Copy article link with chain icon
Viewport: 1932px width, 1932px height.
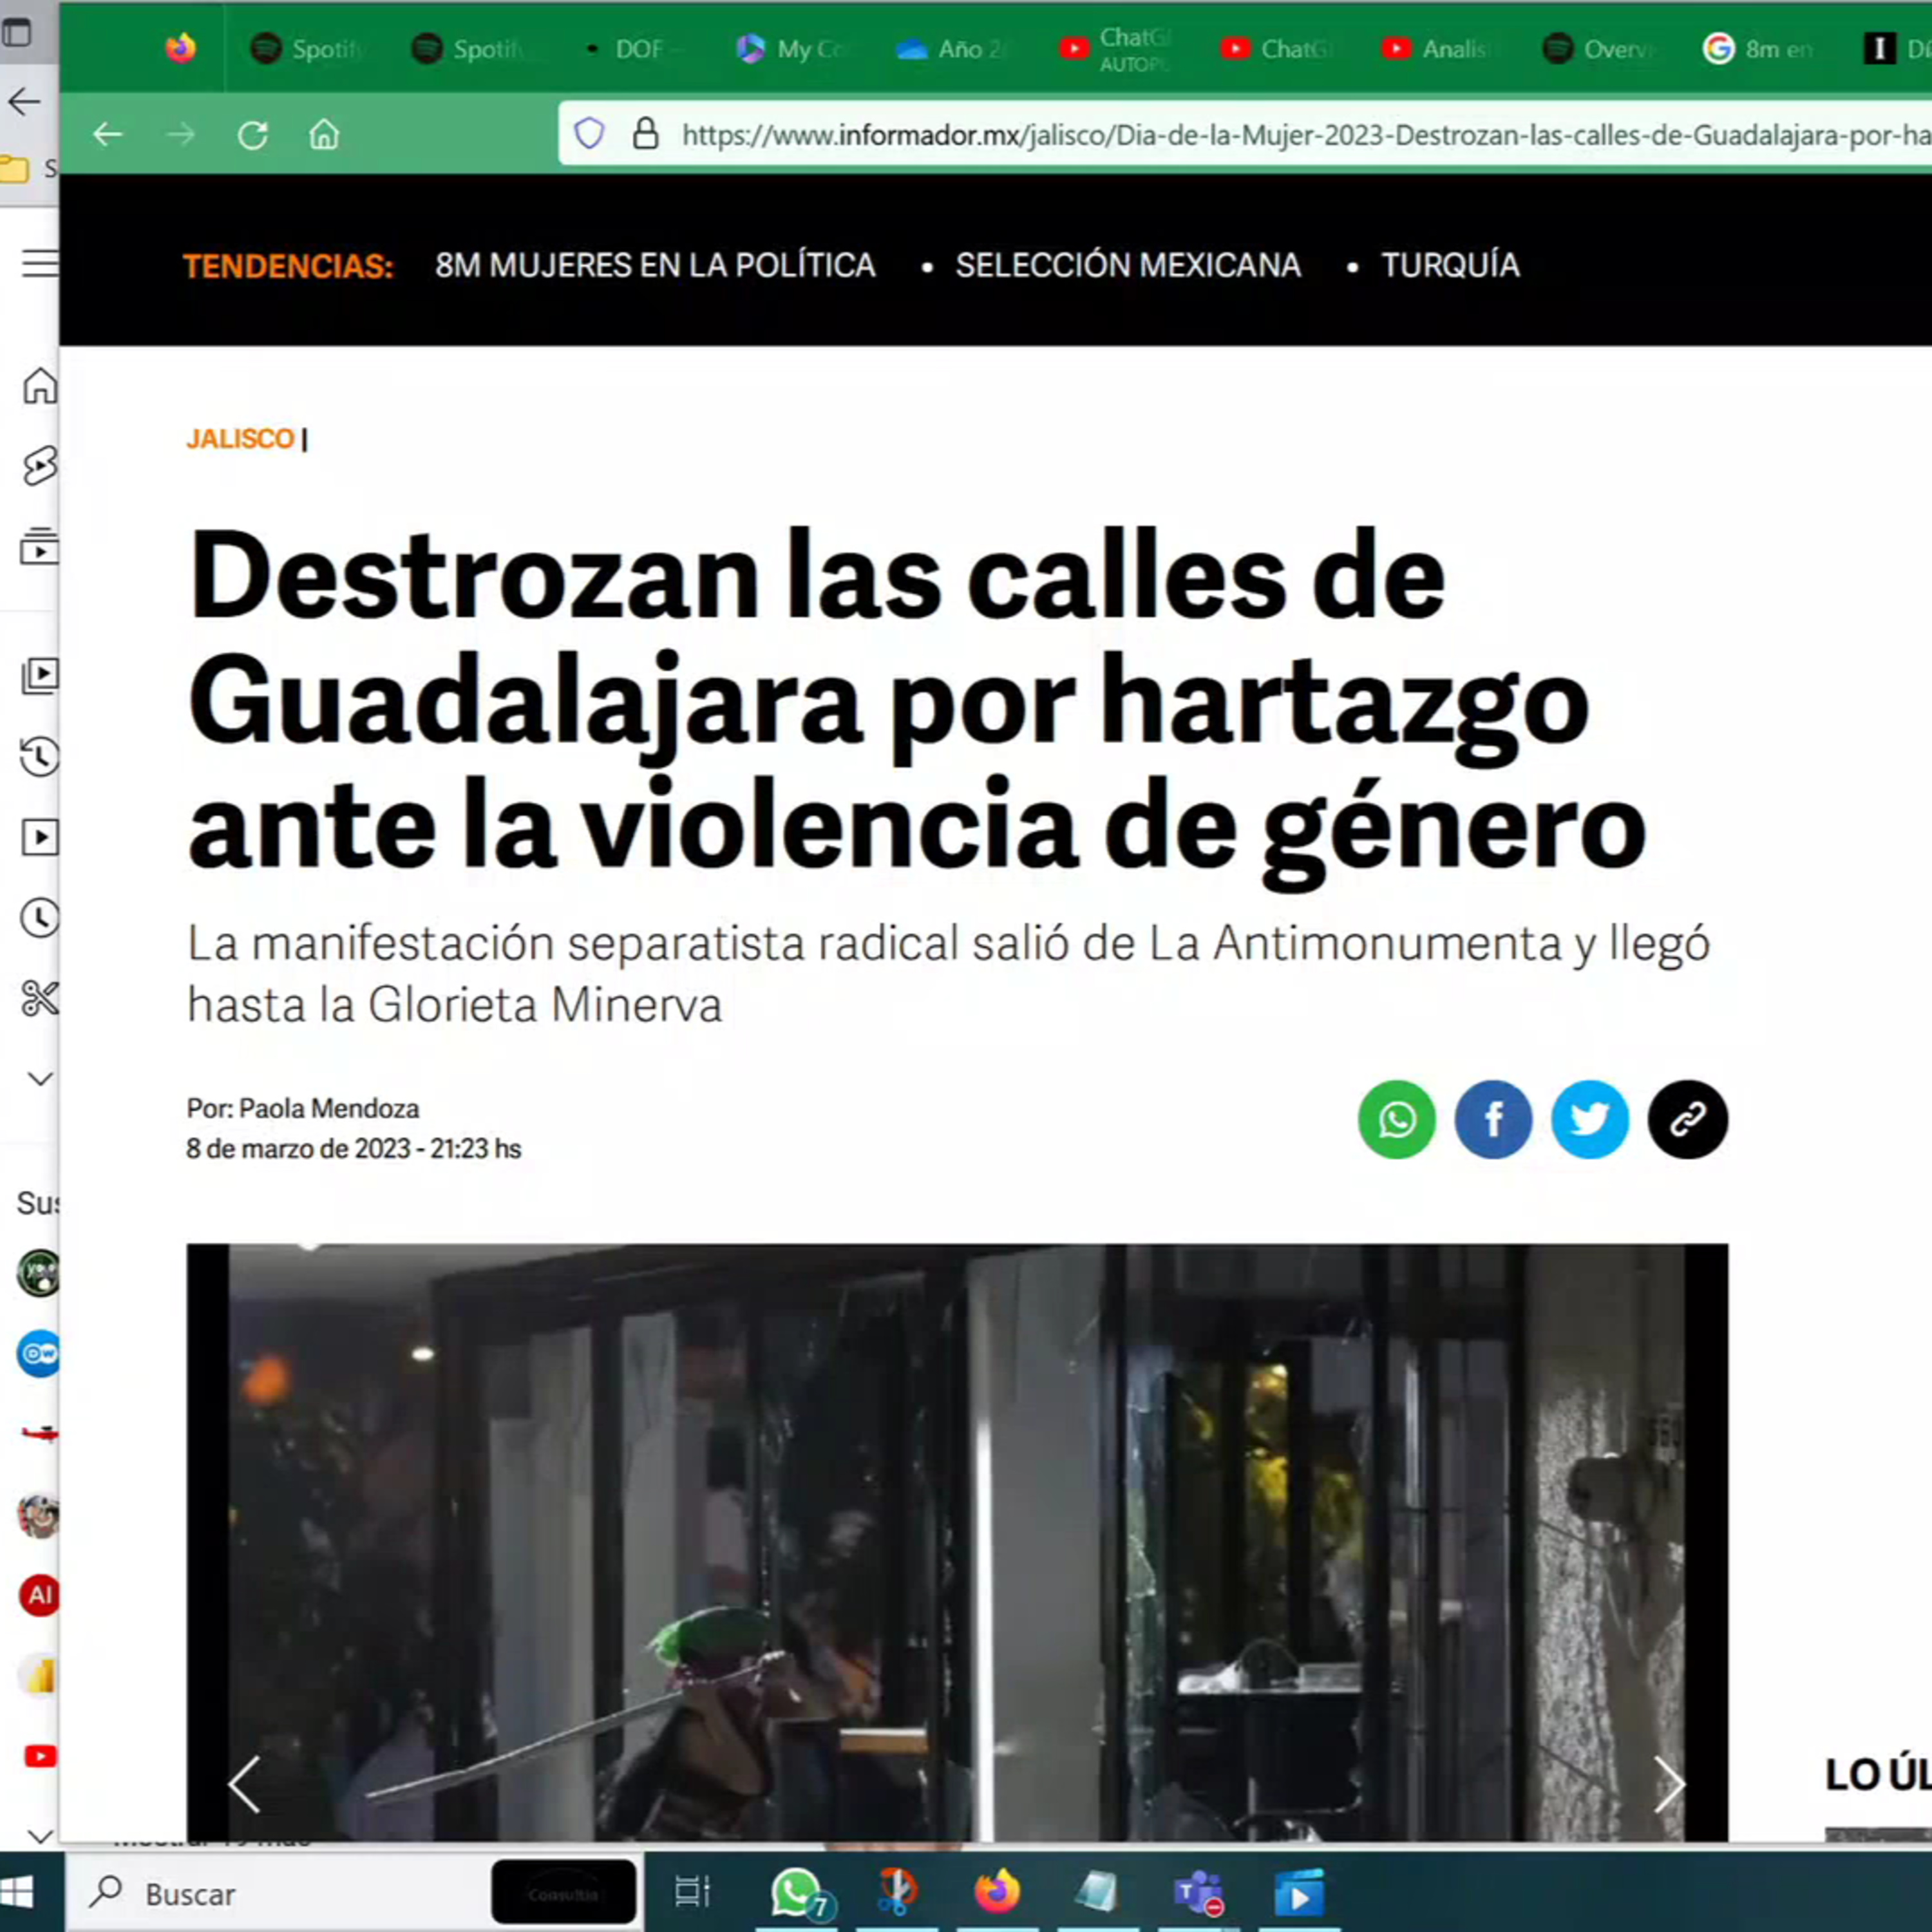tap(1688, 1119)
